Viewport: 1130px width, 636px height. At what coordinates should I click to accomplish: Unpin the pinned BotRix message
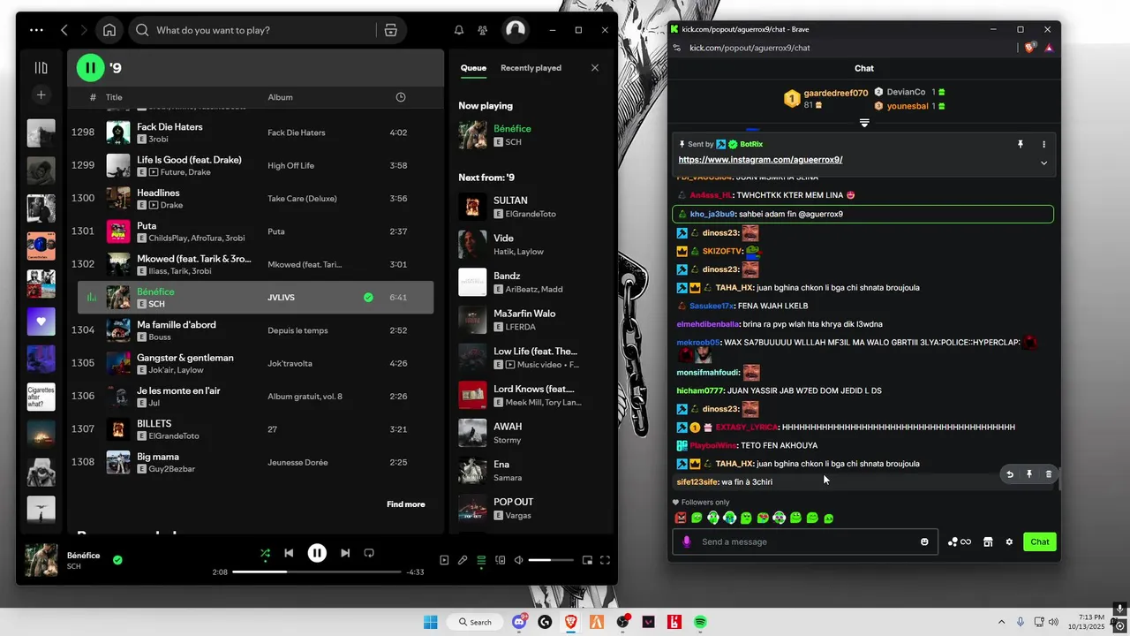(1021, 144)
